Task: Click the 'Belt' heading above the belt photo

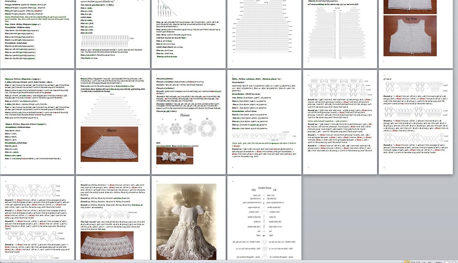Action: (x=158, y=143)
